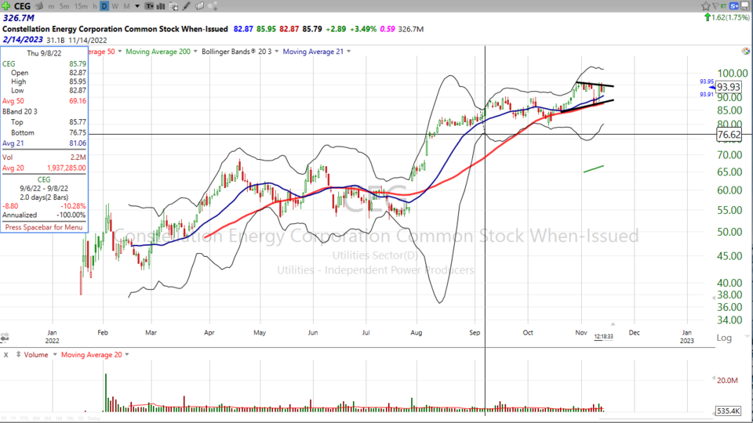This screenshot has width=753, height=423.
Task: Click the green plus add-symbol icon
Action: (x=5, y=6)
